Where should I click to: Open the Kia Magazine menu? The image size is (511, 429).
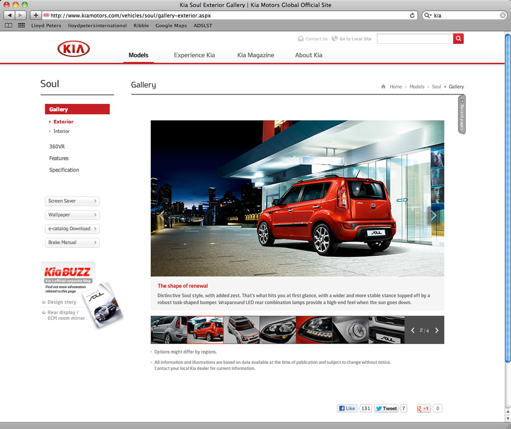click(255, 55)
